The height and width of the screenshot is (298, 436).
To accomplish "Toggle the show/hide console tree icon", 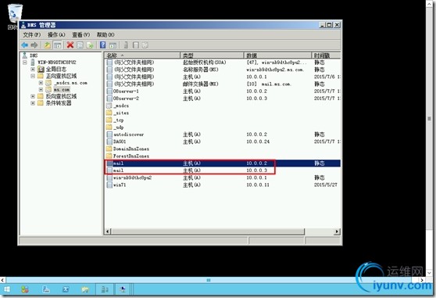I will [x=58, y=45].
